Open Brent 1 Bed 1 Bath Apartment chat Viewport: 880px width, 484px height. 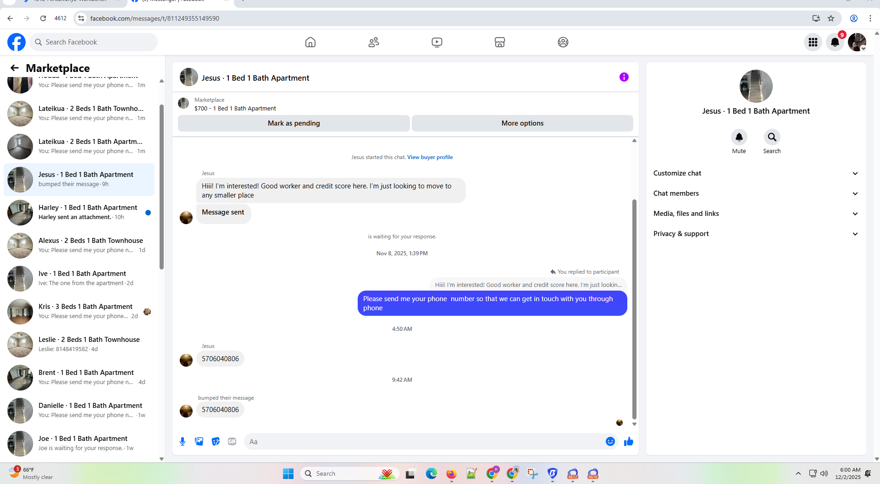point(79,378)
